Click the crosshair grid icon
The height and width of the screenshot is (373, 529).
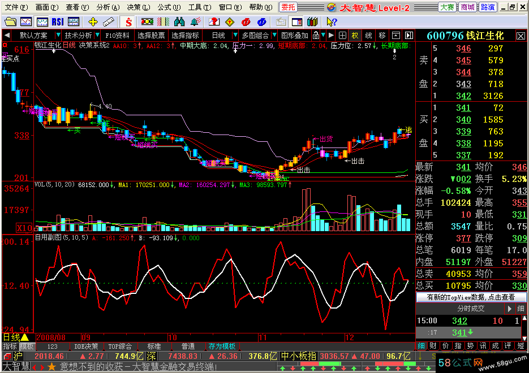[342, 35]
